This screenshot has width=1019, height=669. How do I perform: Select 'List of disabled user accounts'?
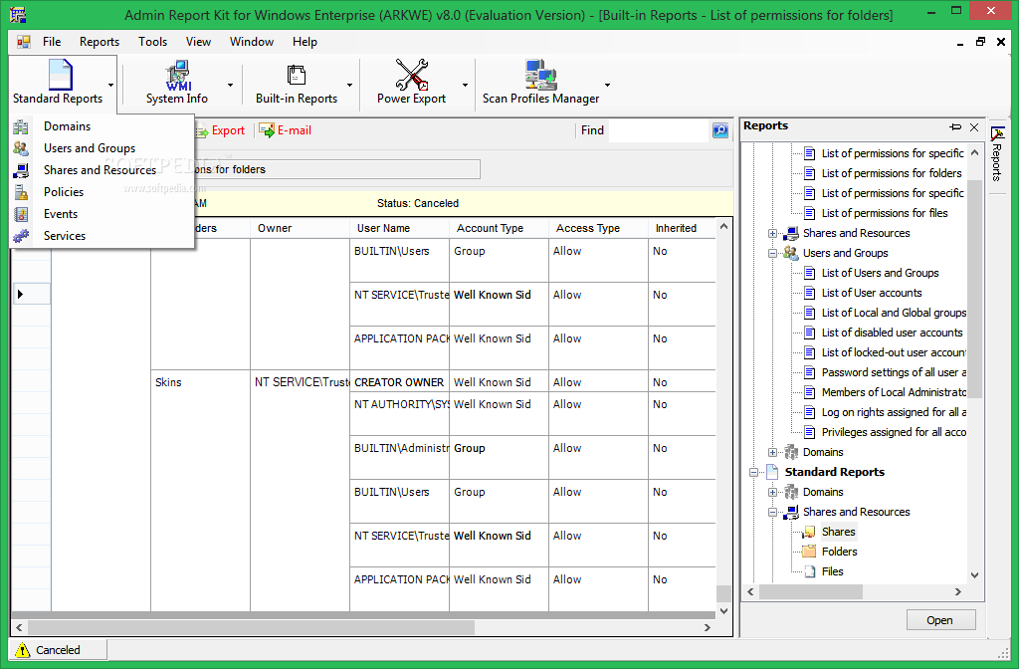coord(892,333)
